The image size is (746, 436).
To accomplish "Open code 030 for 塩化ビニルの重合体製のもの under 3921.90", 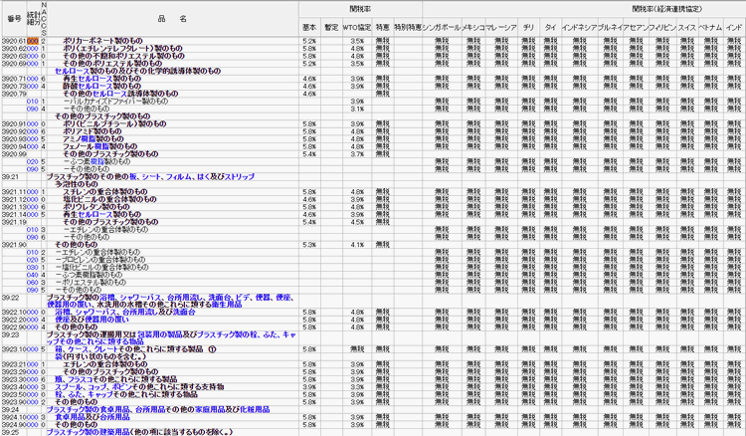I will (x=33, y=268).
